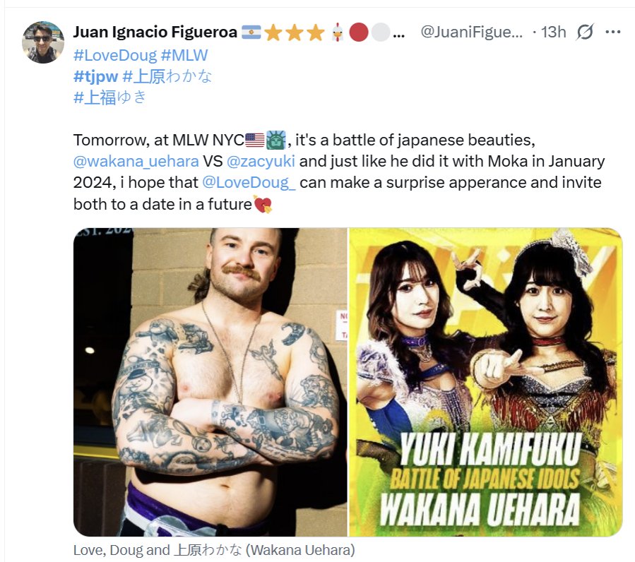635x562 pixels.
Task: Open the #LoveDoug hashtag
Action: [115, 55]
